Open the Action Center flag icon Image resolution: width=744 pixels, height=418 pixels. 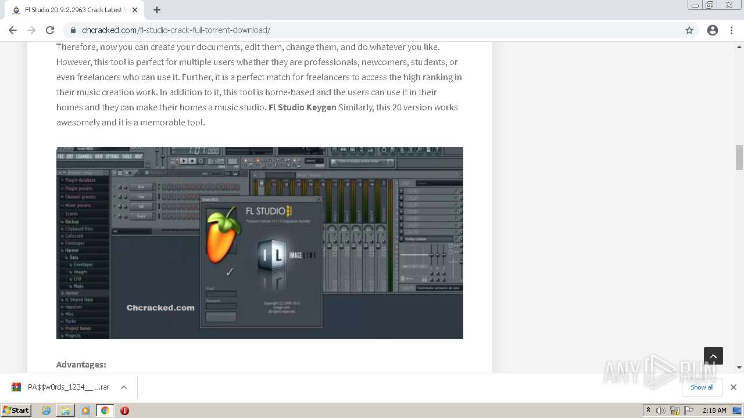click(x=689, y=410)
